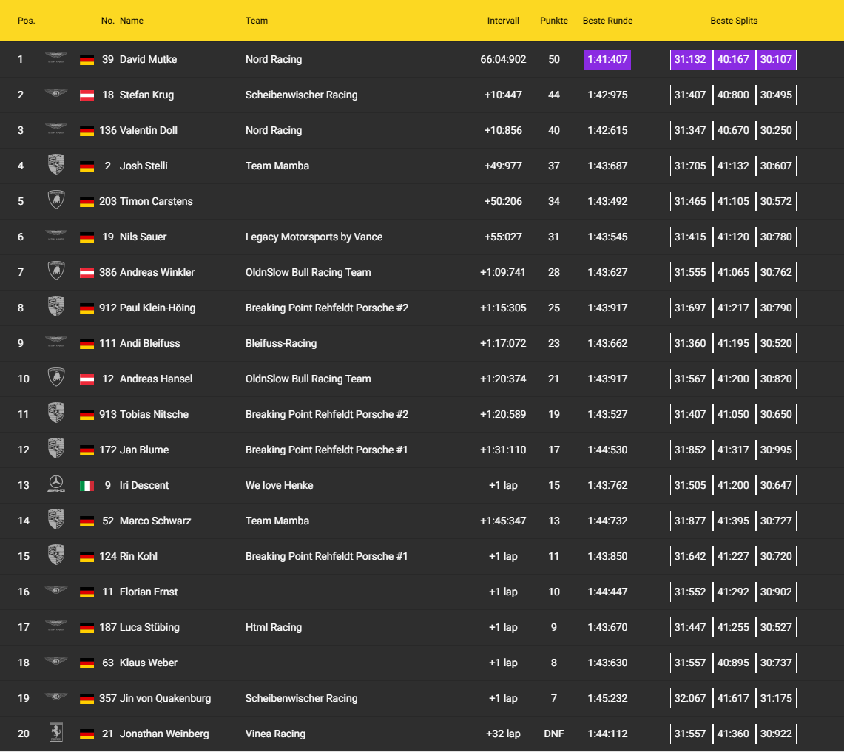
Task: Open driver name Valentin Doll
Action: pyautogui.click(x=149, y=130)
